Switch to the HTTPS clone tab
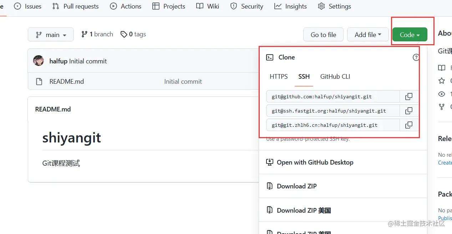The height and width of the screenshot is (234, 452). 279,77
